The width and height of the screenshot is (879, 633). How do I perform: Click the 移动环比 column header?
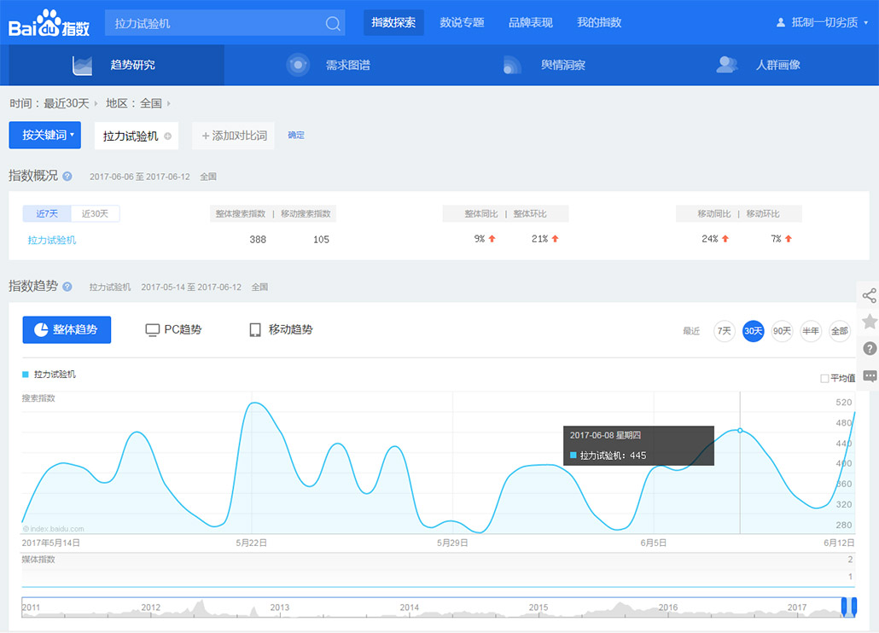click(x=762, y=213)
